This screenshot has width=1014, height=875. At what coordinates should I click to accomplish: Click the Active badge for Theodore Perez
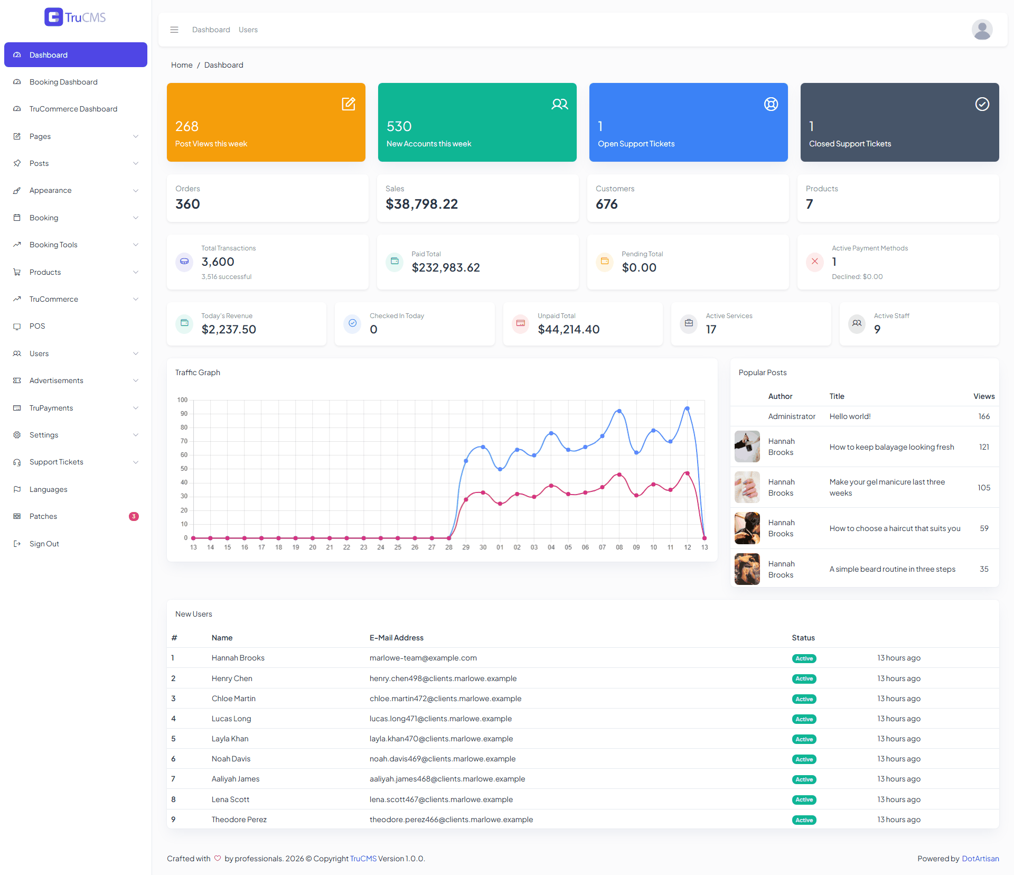tap(804, 820)
